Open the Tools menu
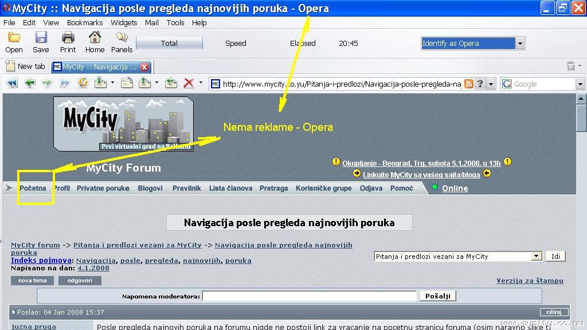 tap(175, 22)
